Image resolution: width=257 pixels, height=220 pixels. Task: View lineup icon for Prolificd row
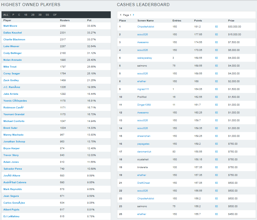tap(216, 97)
